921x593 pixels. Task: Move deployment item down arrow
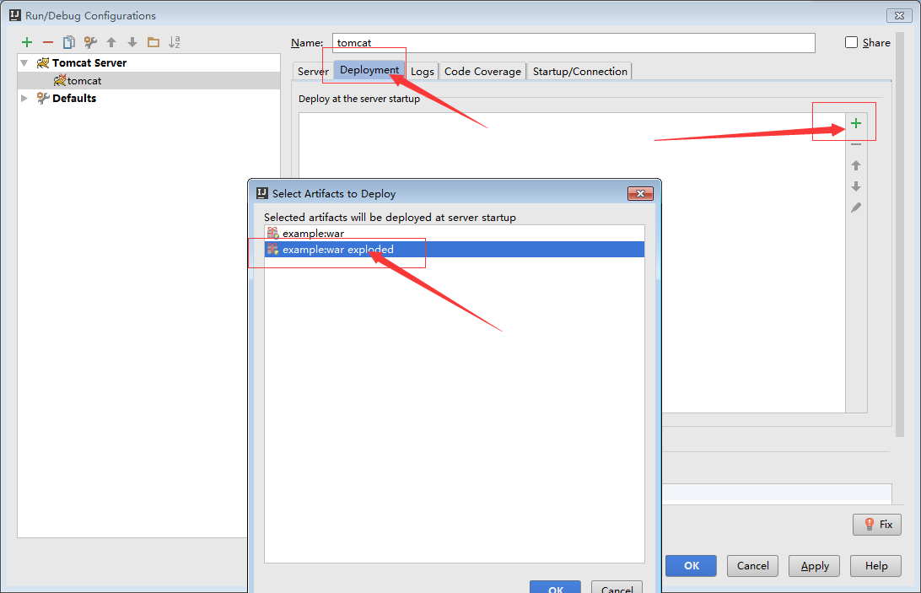tap(856, 186)
